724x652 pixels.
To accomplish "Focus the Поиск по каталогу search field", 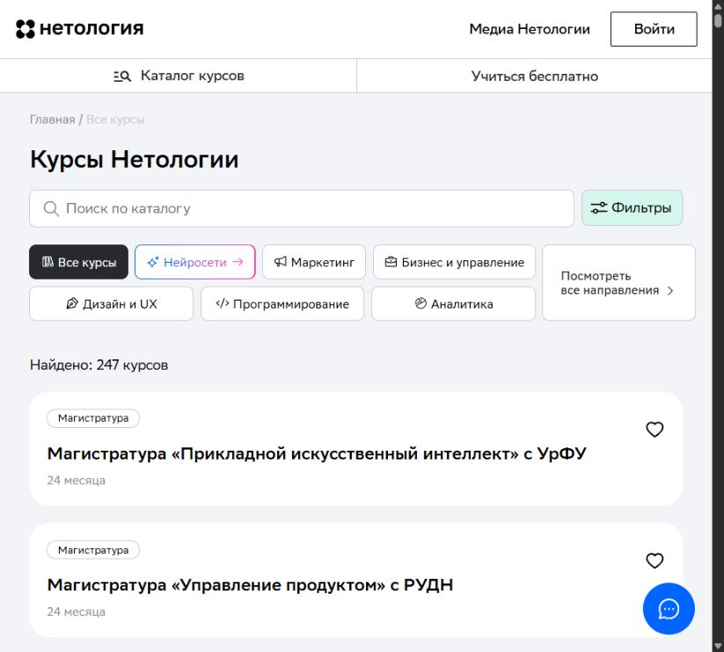I will pos(302,208).
